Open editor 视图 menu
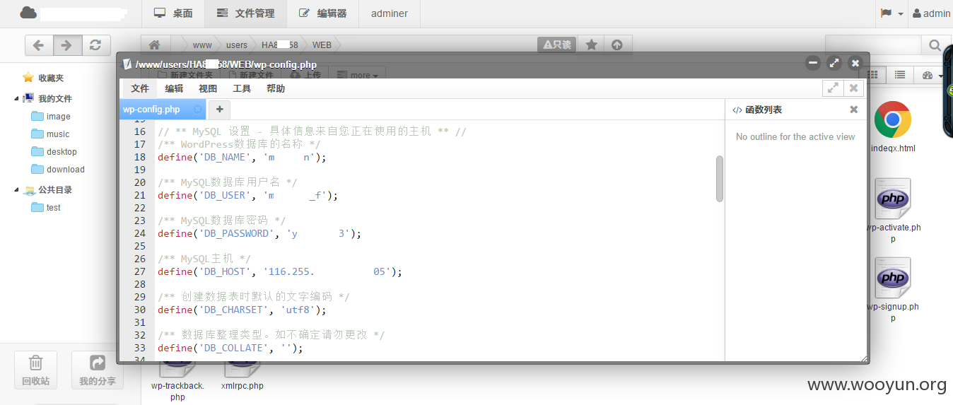Screen dimensions: 953x405 pos(208,88)
